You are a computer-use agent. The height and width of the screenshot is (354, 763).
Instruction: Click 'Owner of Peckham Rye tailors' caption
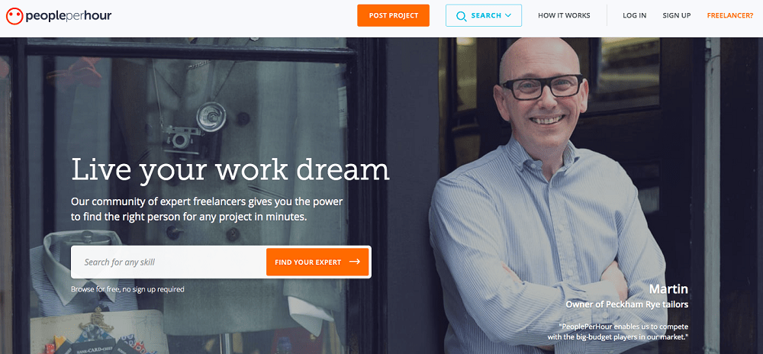(626, 305)
